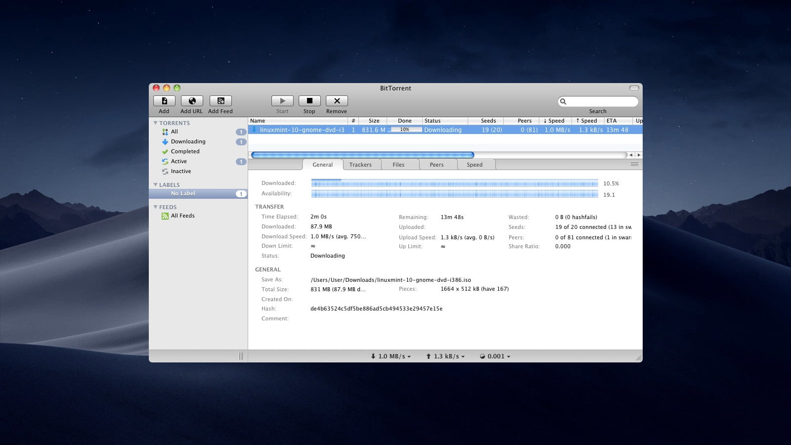Screen dimensions: 791x445
Task: Click the scroll left arrow in torrent list
Action: (x=631, y=155)
